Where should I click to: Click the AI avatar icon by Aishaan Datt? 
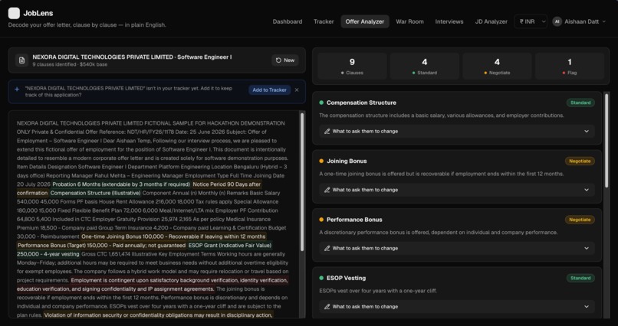click(557, 21)
